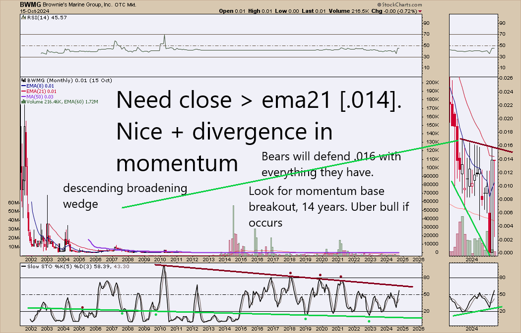This screenshot has height=333, width=521.
Task: Click the Volume 216.5K header value
Action: 349,11
